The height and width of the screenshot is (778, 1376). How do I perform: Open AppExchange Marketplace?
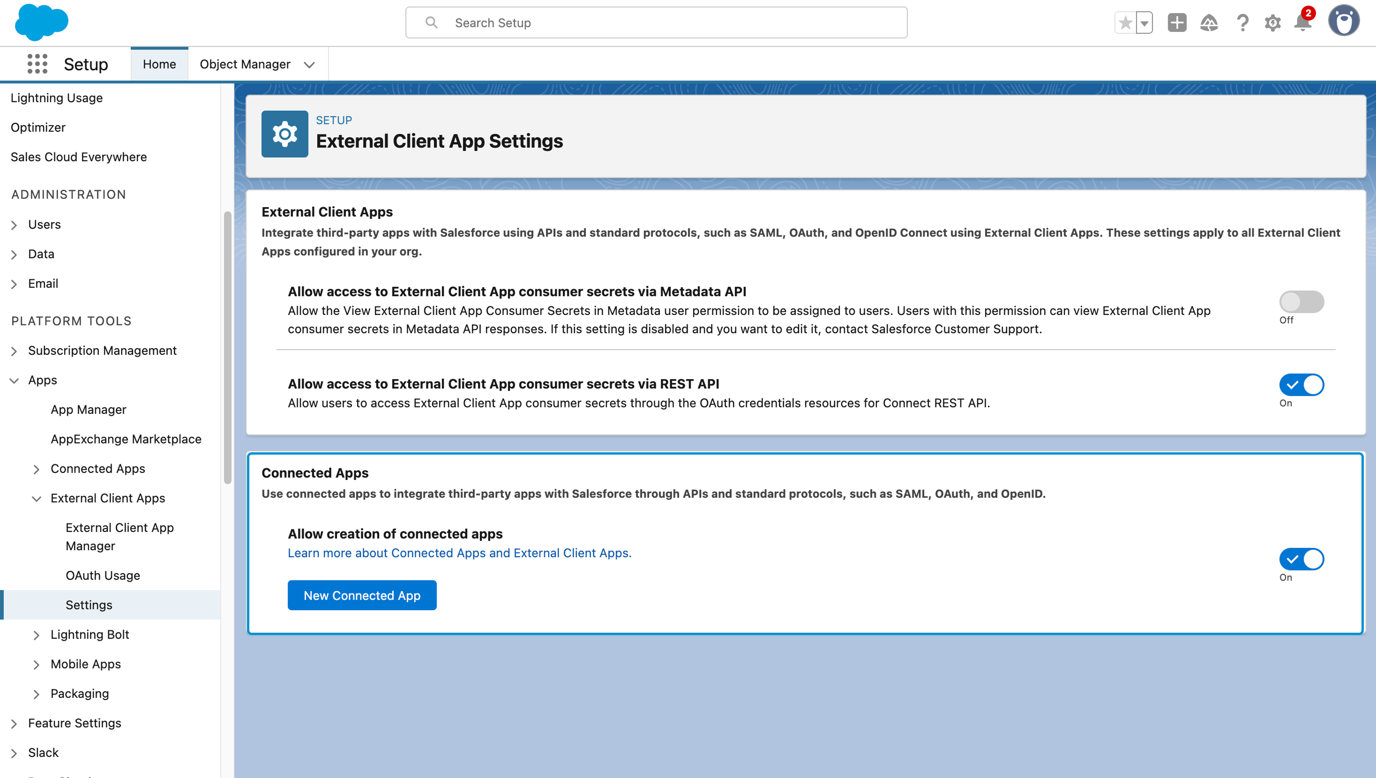[x=126, y=439]
